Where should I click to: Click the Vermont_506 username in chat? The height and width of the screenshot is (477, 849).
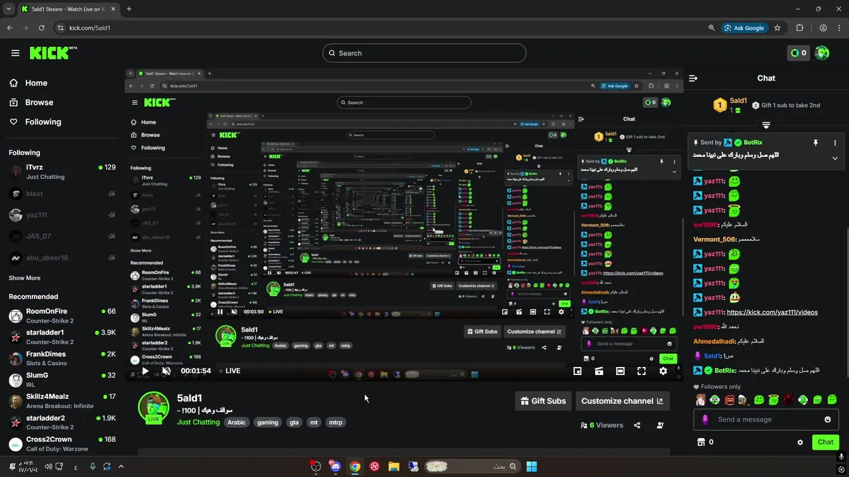(714, 239)
